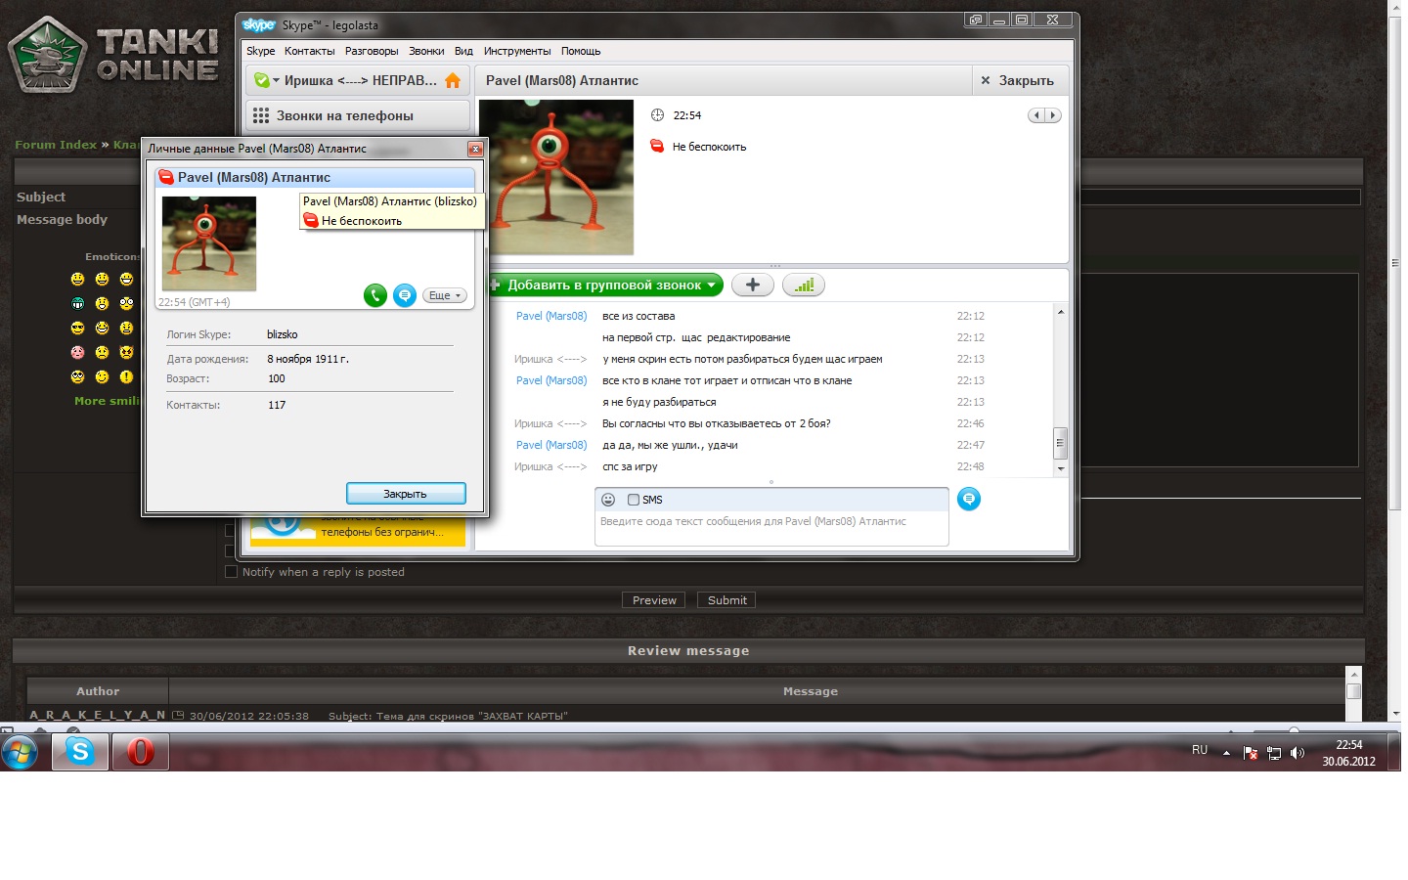This screenshot has height=880, width=1408.
Task: Click next arrow in contact info header
Action: pos(1052,115)
